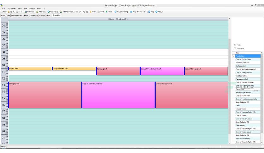The height and width of the screenshot is (153, 264).
Task: Select 'Neue Aufgabe (14)' in task list
Action: (x=248, y=135)
